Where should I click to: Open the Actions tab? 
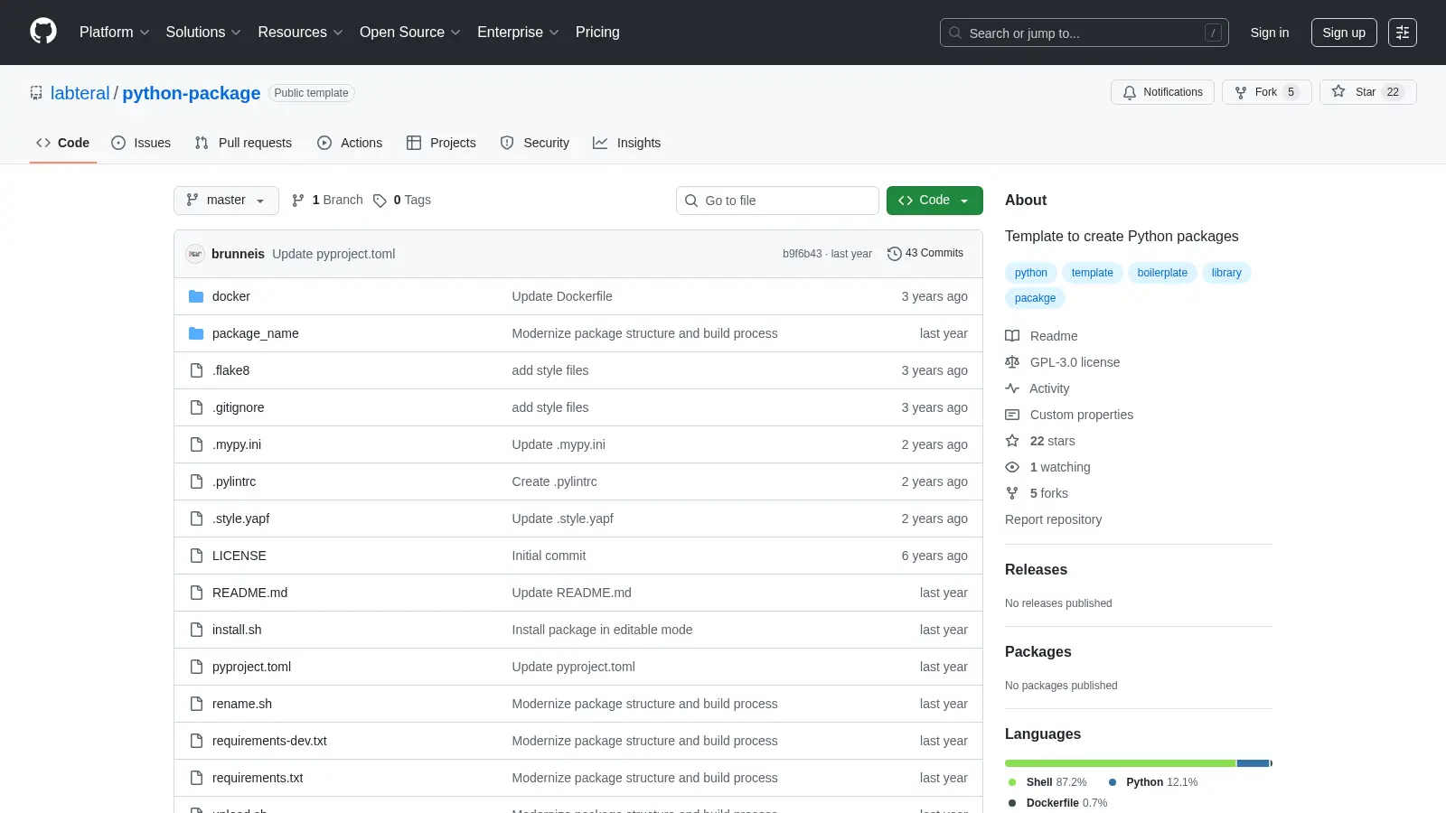pyautogui.click(x=350, y=143)
